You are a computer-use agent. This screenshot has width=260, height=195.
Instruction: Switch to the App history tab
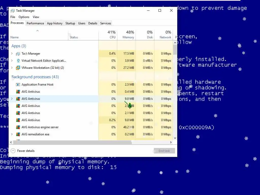55,23
